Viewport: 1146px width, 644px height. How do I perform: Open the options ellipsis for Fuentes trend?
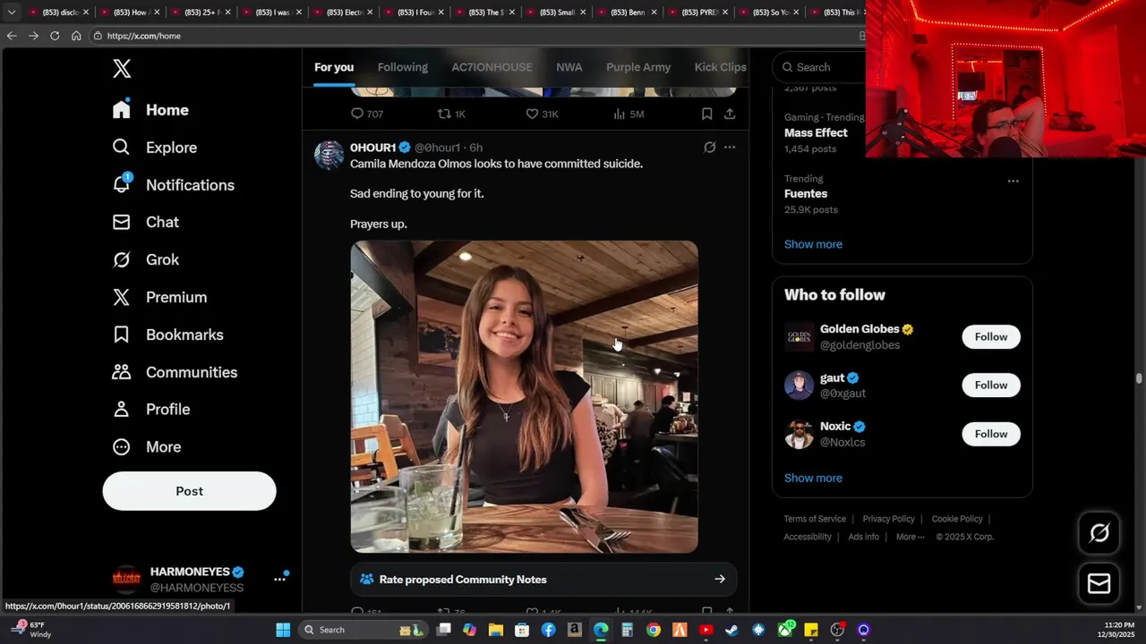pyautogui.click(x=1013, y=181)
